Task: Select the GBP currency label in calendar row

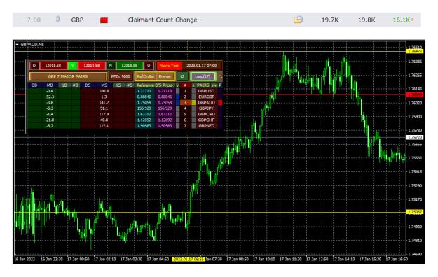Action: [77, 20]
